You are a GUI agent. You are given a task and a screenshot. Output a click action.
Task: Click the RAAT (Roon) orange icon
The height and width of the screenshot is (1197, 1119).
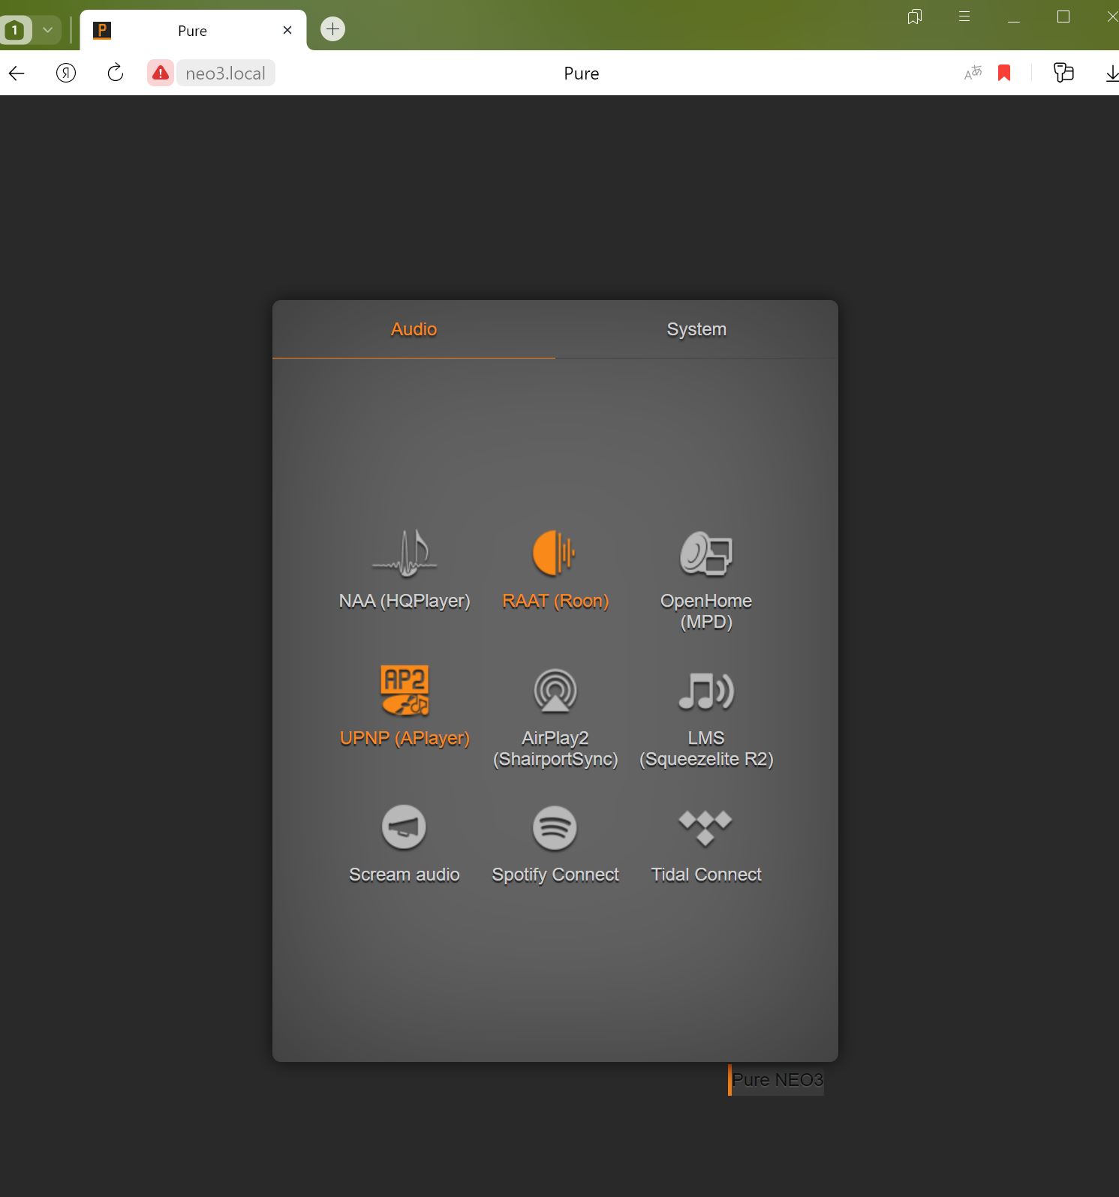[x=555, y=553]
